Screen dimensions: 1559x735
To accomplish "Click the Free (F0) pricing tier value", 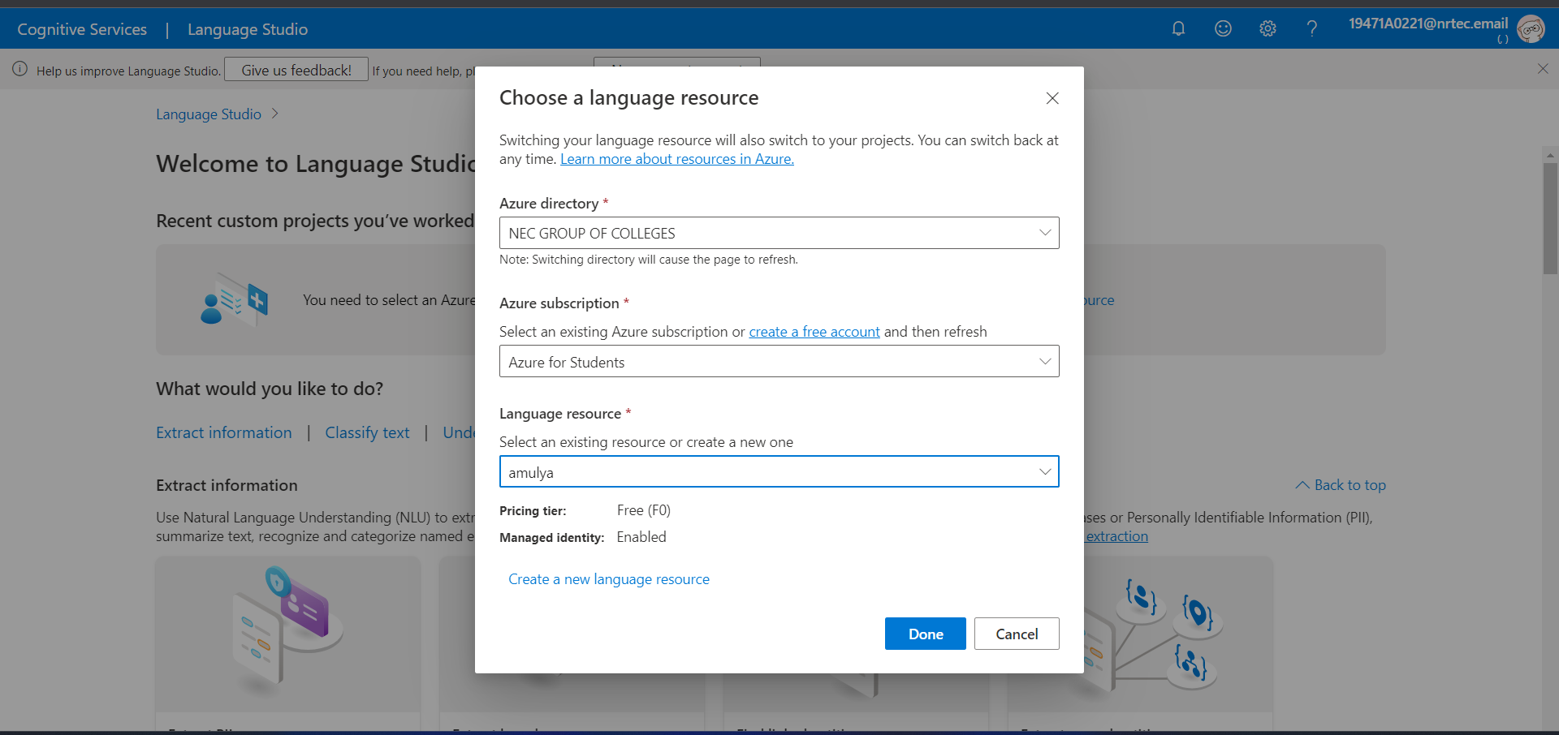I will (644, 510).
